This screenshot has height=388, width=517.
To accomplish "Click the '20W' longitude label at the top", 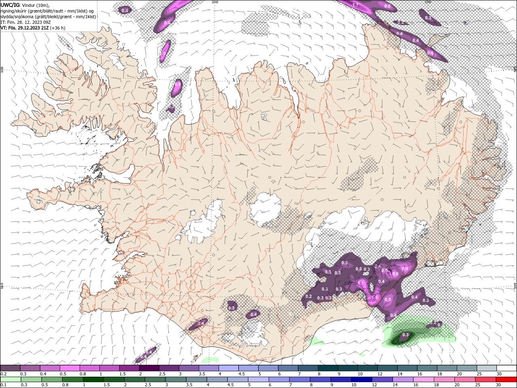I will [215, 2].
